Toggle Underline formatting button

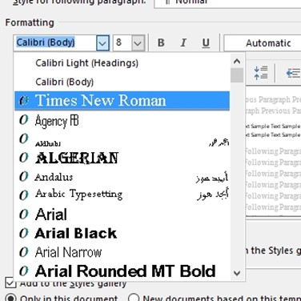pos(206,42)
